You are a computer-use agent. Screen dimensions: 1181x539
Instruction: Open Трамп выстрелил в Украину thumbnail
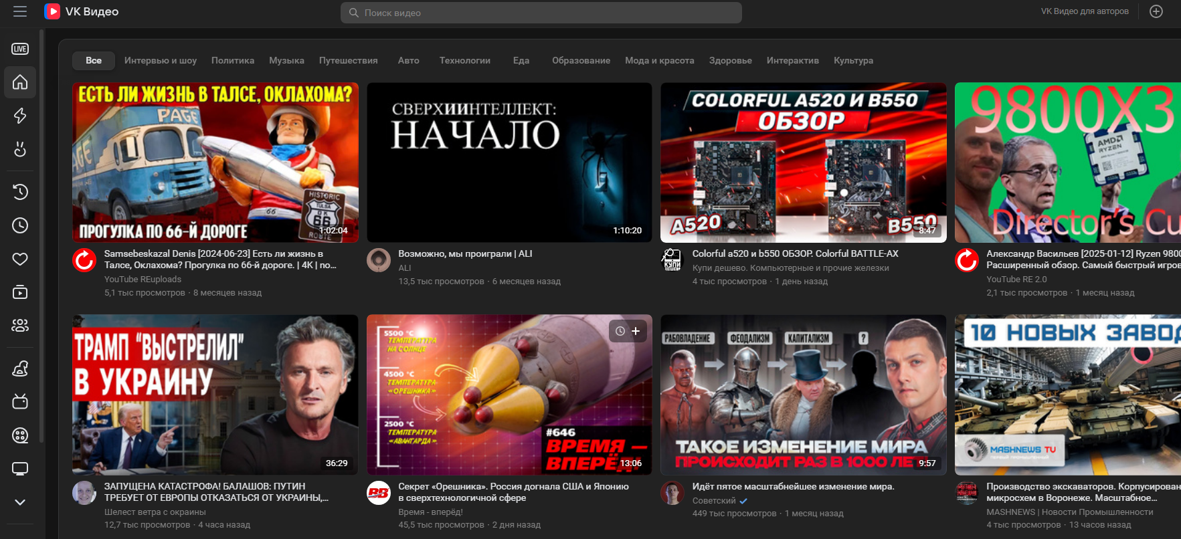pos(215,395)
